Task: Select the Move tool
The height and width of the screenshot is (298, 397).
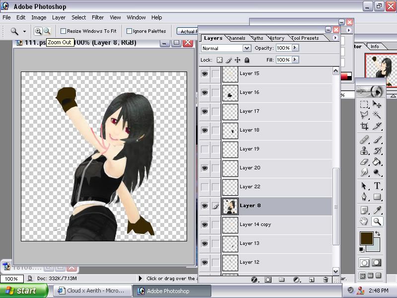Action: tap(377, 104)
